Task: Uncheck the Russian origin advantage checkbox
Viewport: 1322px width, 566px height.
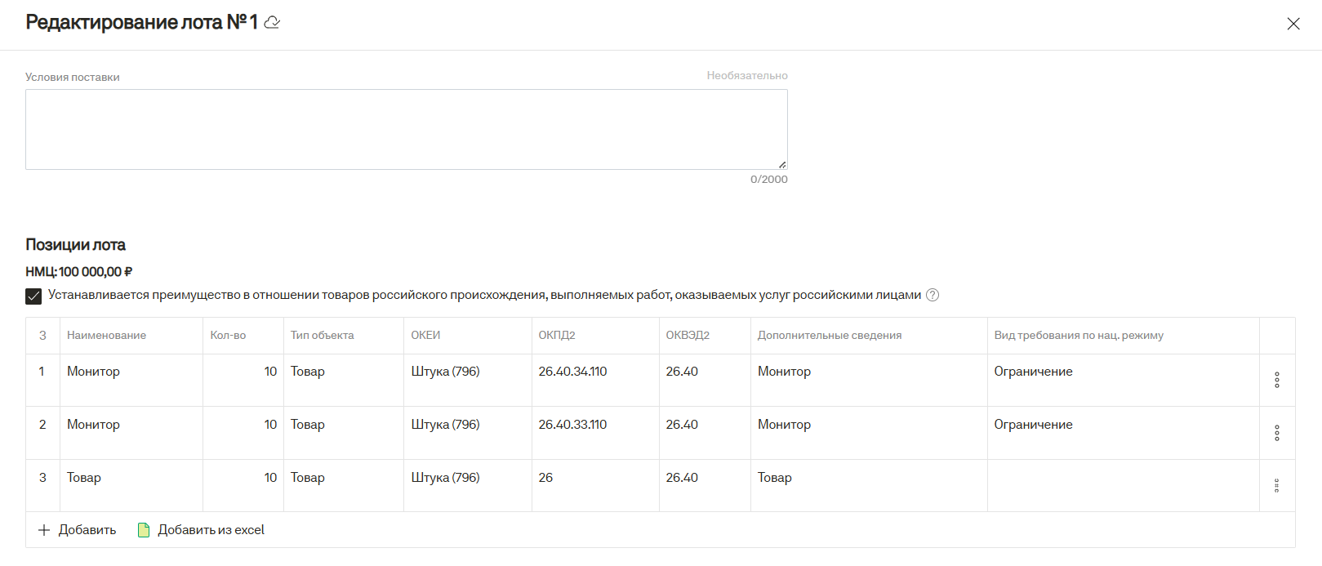Action: point(33,296)
